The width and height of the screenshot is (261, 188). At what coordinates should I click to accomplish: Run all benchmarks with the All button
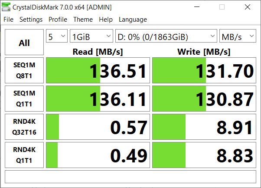tap(24, 42)
